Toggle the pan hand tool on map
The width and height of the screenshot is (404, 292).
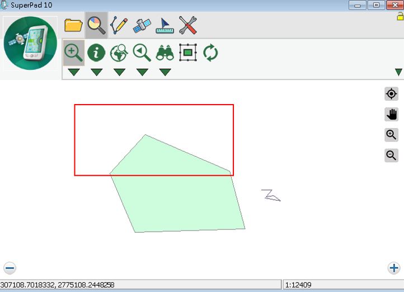pyautogui.click(x=392, y=115)
